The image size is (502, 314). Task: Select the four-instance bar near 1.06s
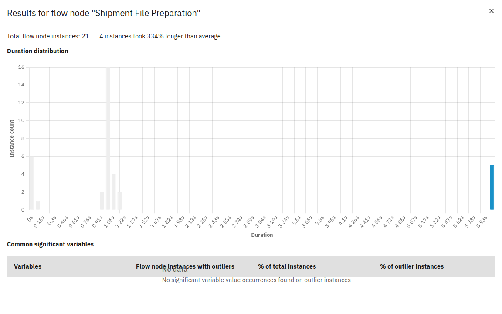(x=114, y=192)
